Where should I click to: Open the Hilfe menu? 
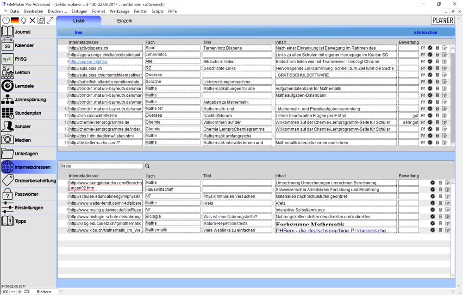click(172, 11)
